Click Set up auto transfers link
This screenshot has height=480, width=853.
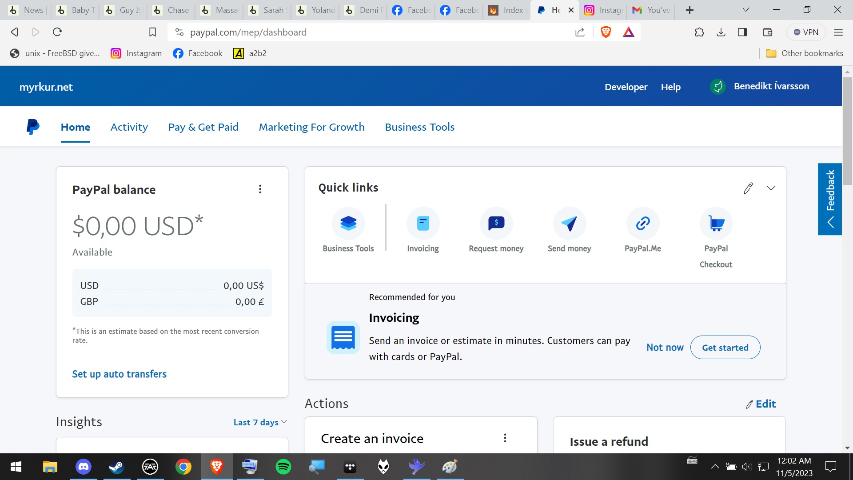tap(120, 374)
